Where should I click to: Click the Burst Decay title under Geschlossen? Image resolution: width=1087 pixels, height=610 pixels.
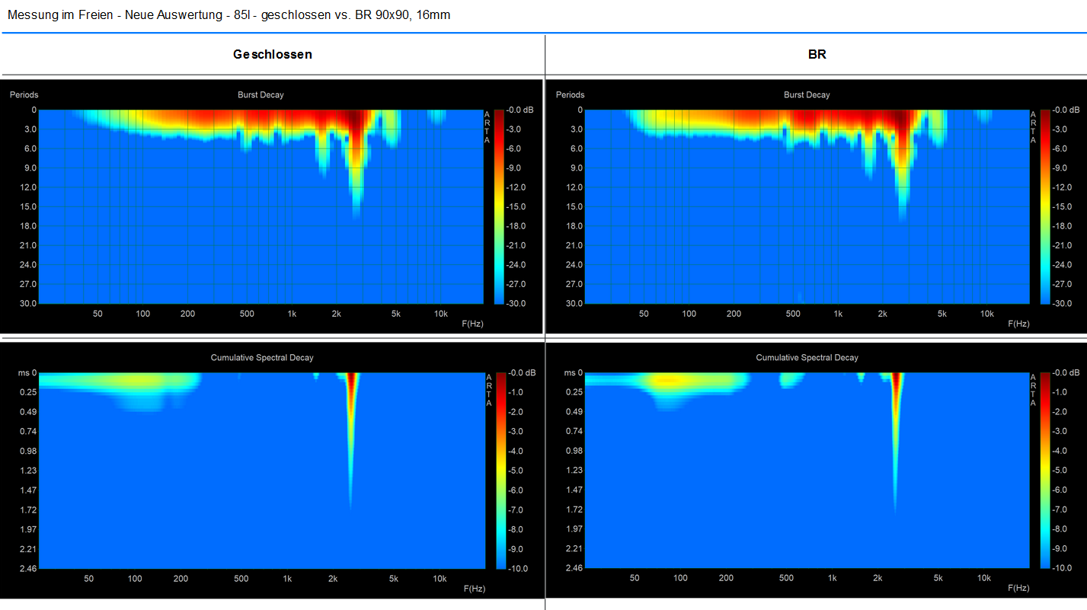(x=261, y=95)
